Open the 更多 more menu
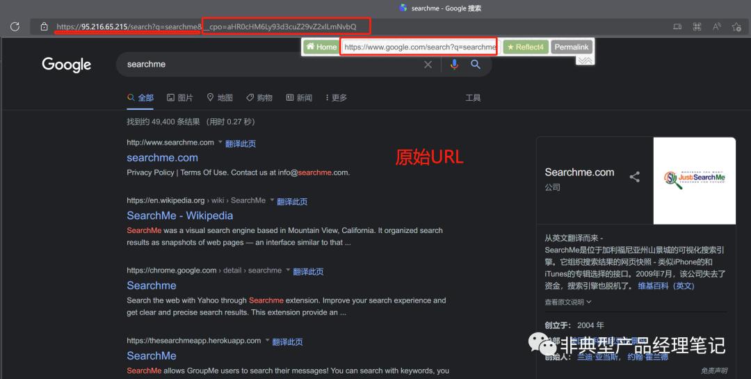The height and width of the screenshot is (379, 751). click(x=336, y=98)
